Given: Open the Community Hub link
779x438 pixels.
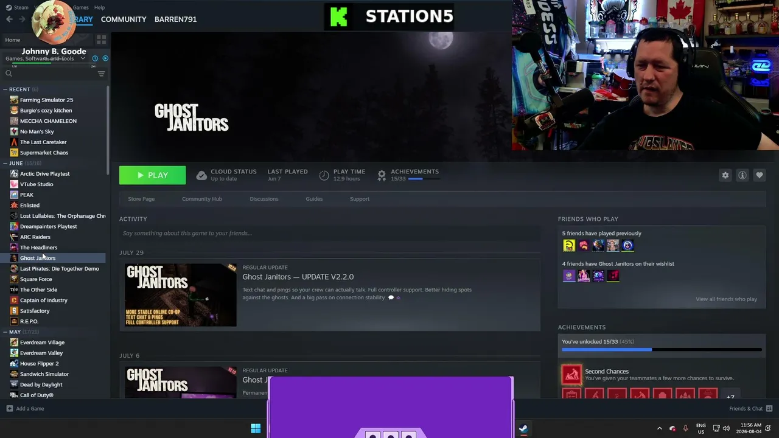Looking at the screenshot, I should 202,199.
